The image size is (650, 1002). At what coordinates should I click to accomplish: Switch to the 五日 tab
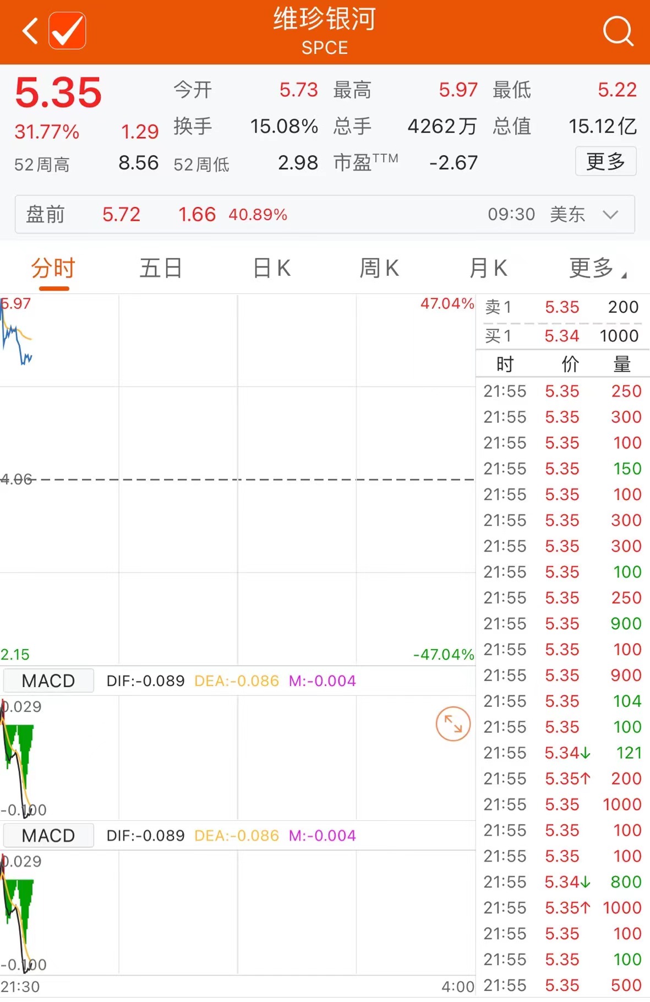click(161, 269)
